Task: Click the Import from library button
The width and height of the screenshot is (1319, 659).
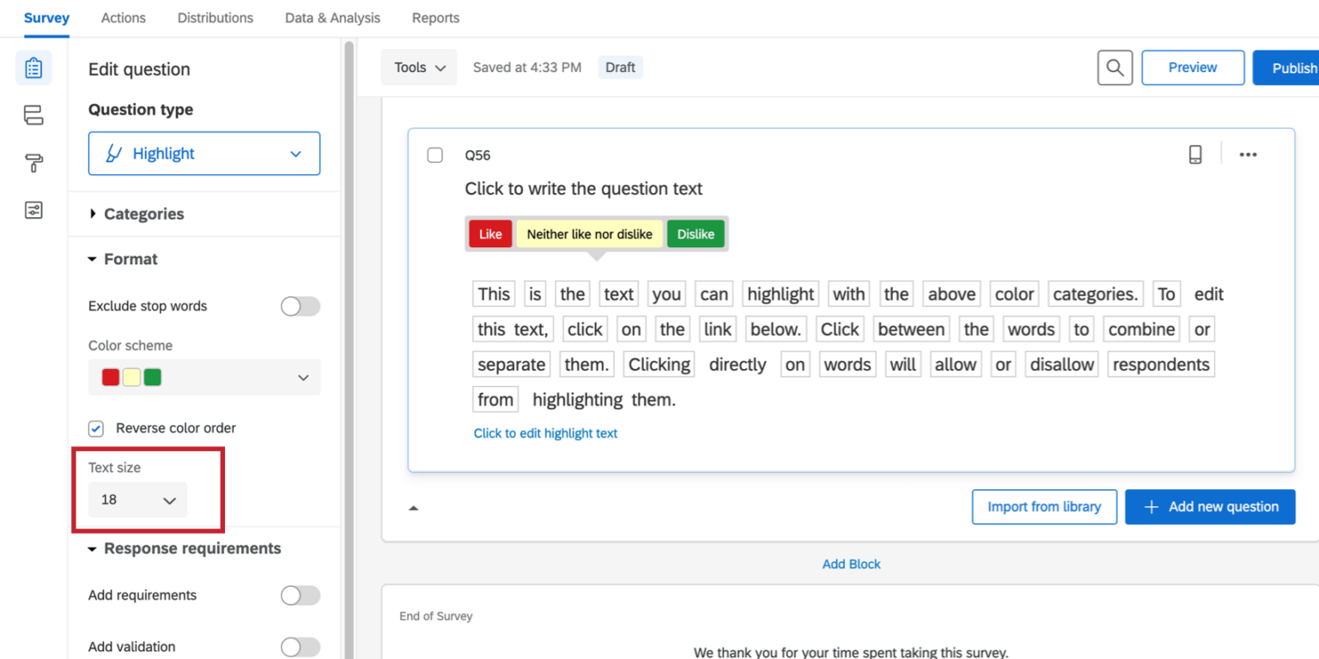Action: click(x=1044, y=506)
